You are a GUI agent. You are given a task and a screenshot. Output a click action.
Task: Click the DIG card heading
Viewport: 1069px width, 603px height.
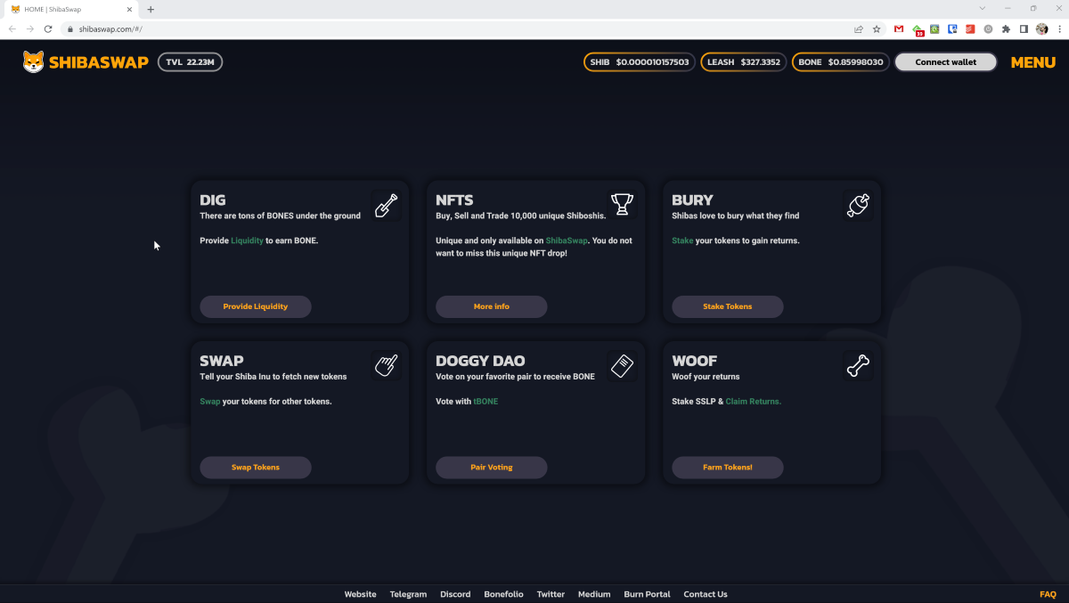pos(213,200)
